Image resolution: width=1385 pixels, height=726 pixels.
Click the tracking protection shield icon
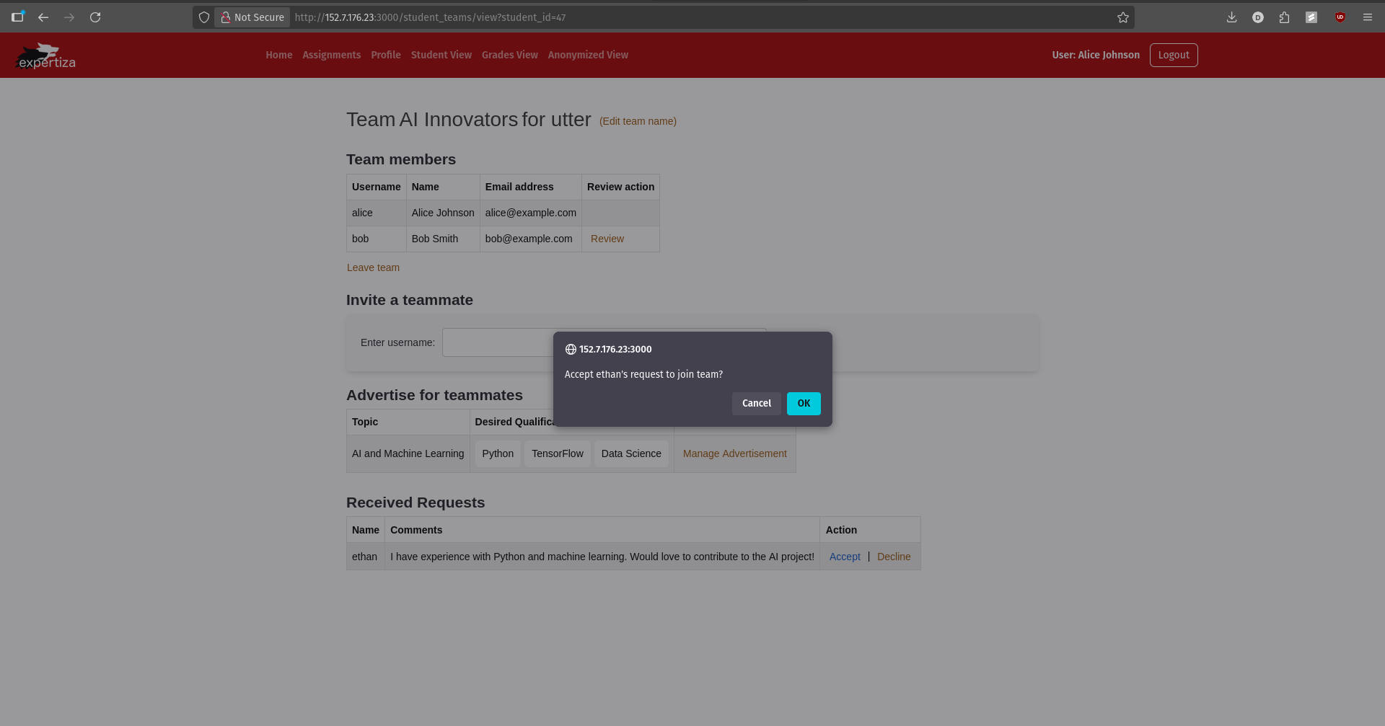[204, 17]
